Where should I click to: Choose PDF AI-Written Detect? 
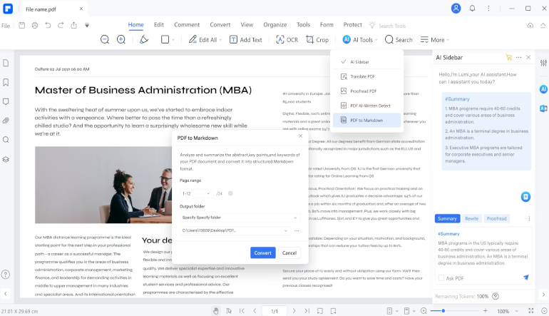pyautogui.click(x=366, y=106)
